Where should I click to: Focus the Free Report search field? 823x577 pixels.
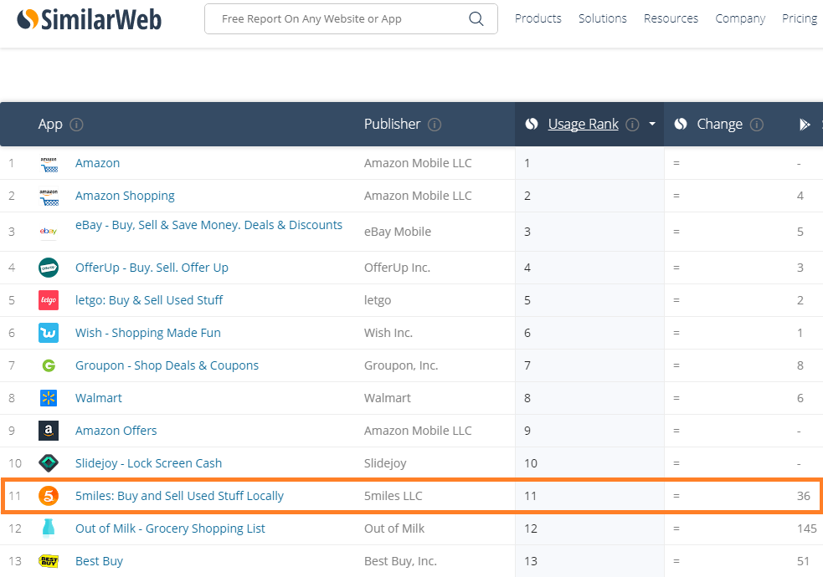click(x=351, y=19)
